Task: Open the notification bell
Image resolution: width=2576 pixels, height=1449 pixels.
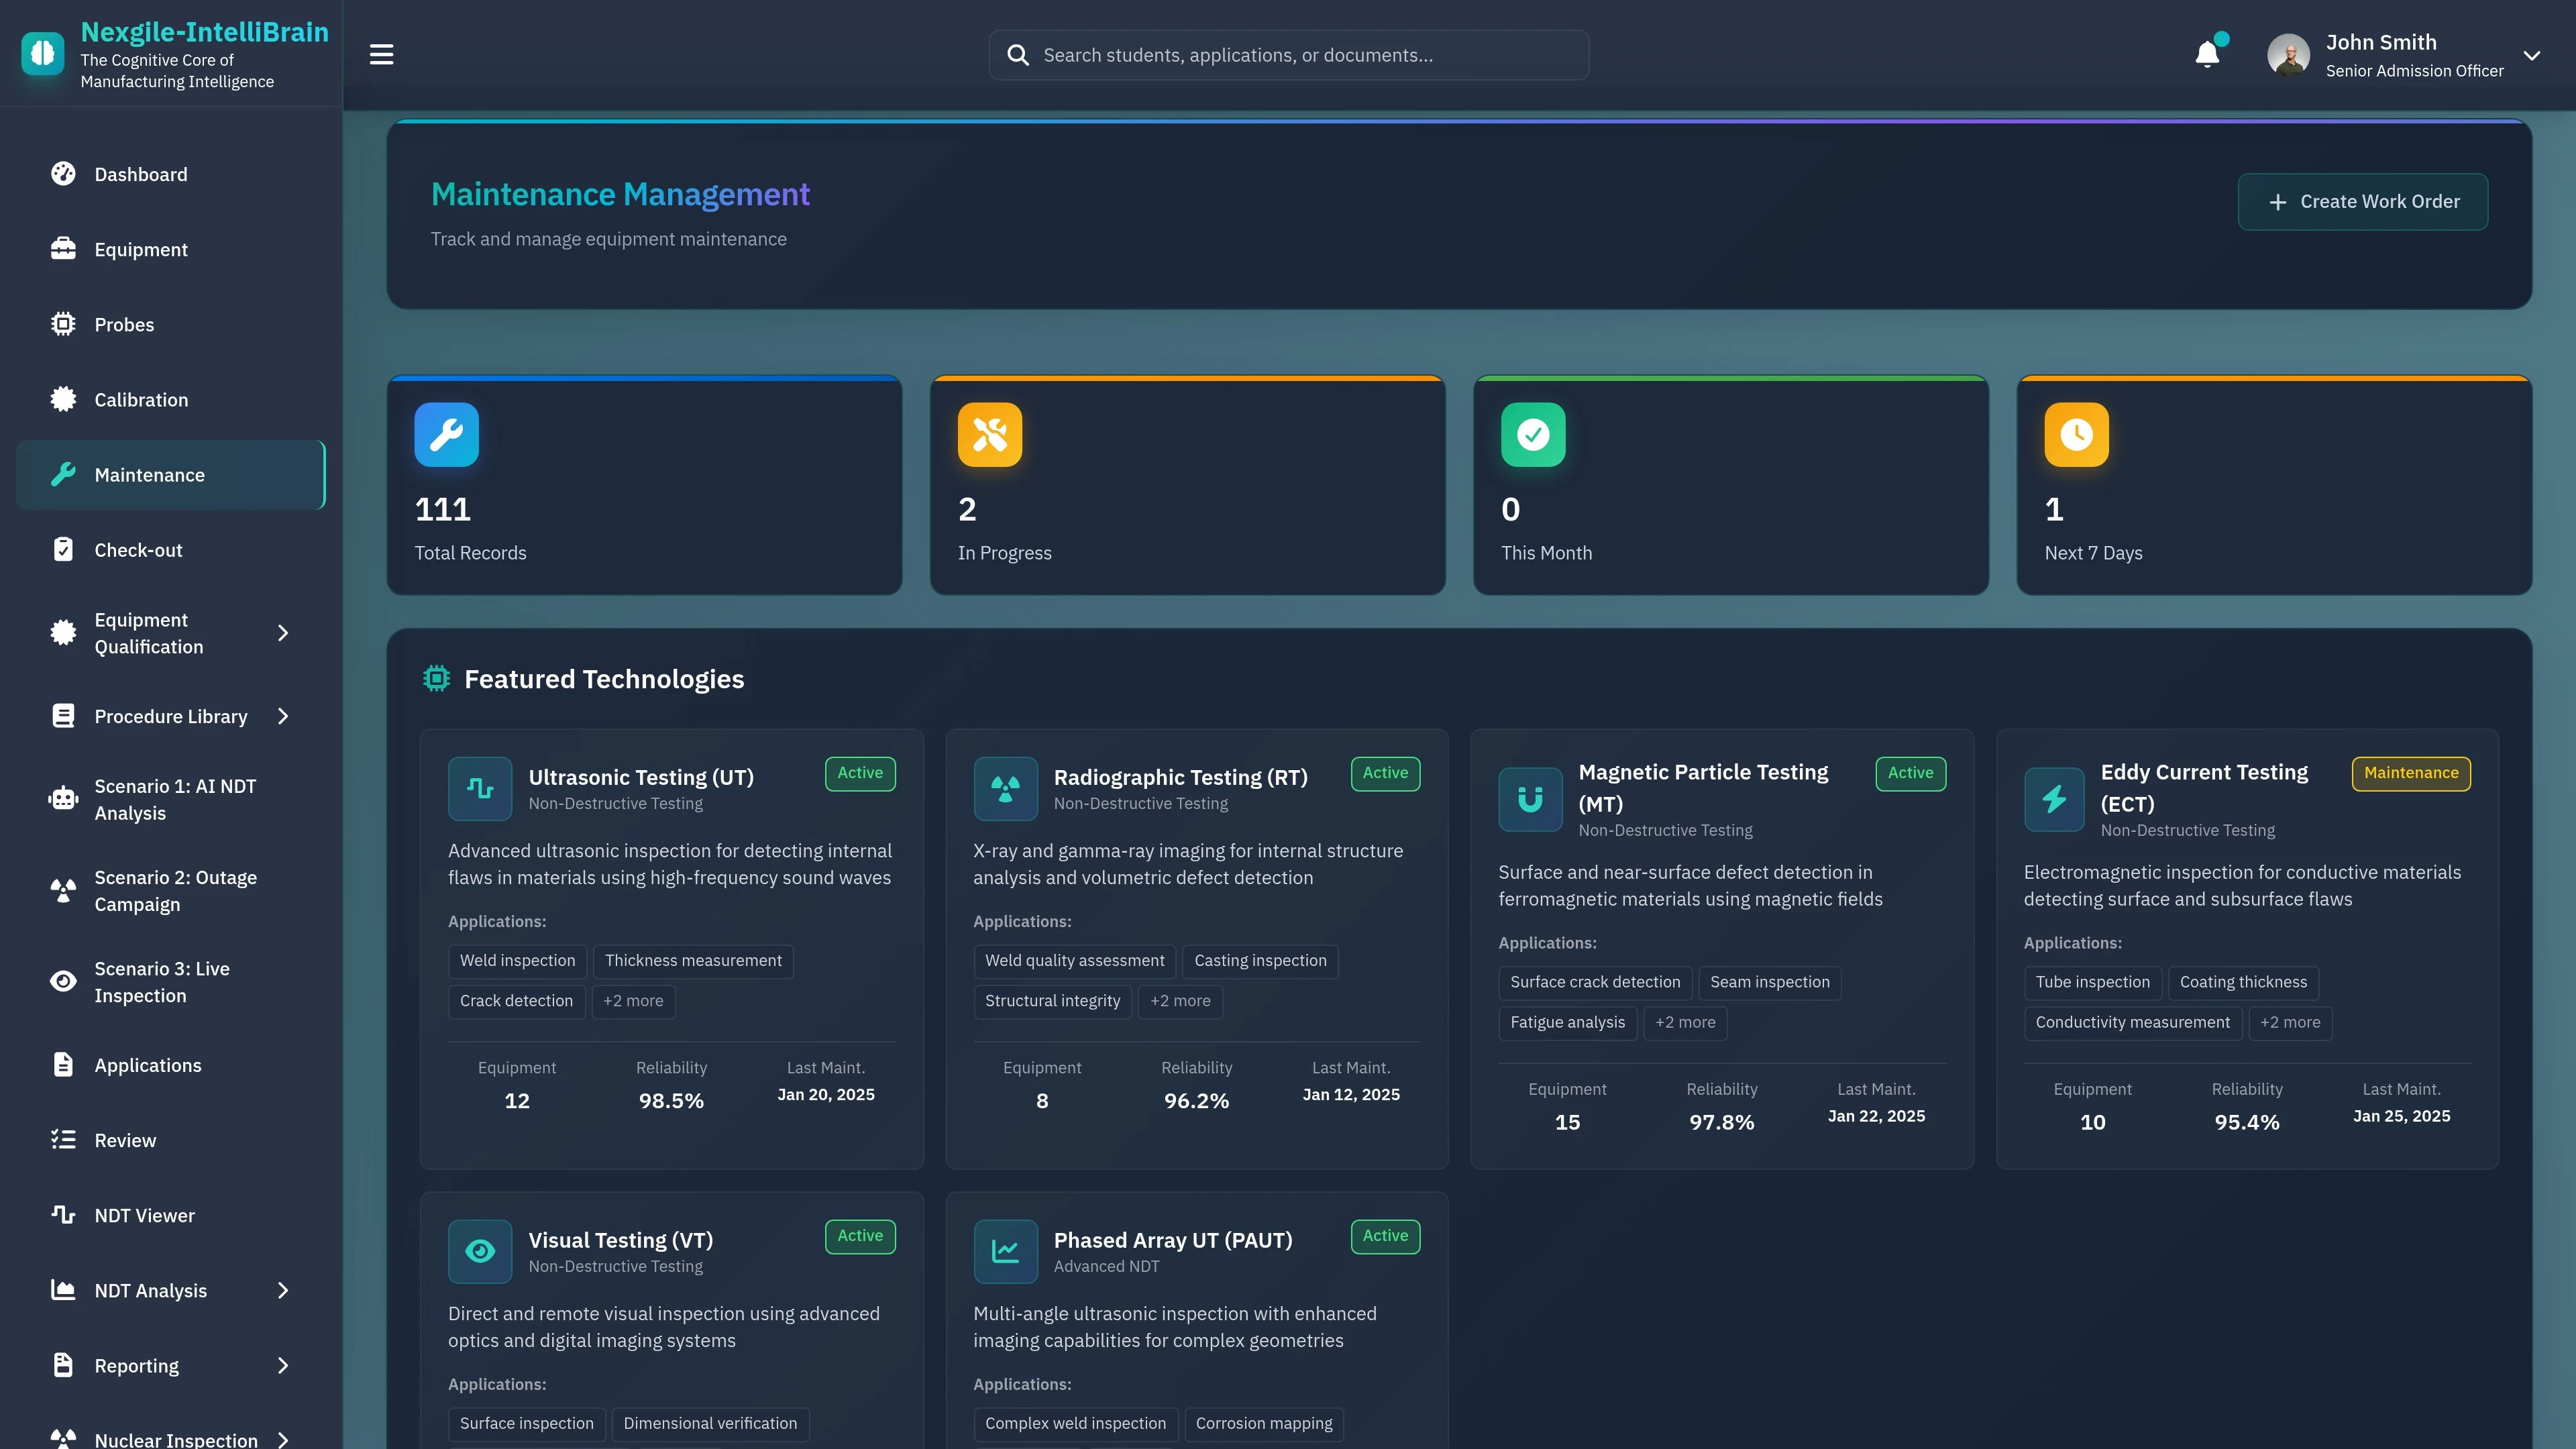Action: pyautogui.click(x=2207, y=54)
